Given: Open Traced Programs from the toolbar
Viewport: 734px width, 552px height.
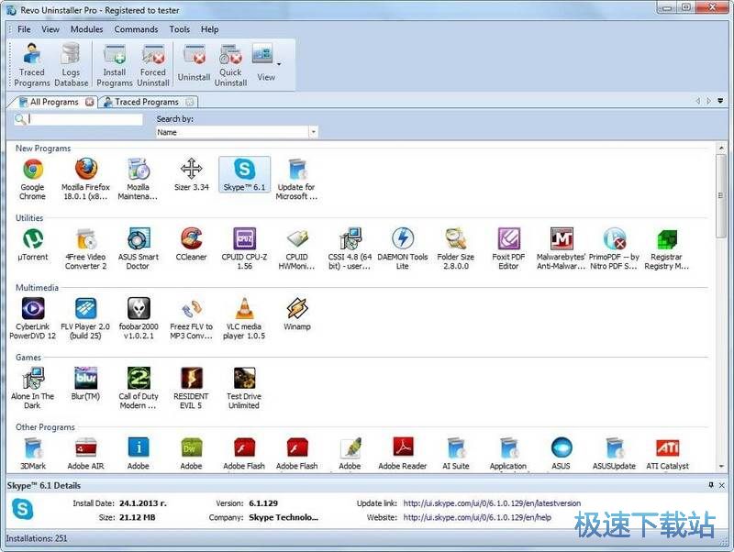Looking at the screenshot, I should [x=32, y=63].
